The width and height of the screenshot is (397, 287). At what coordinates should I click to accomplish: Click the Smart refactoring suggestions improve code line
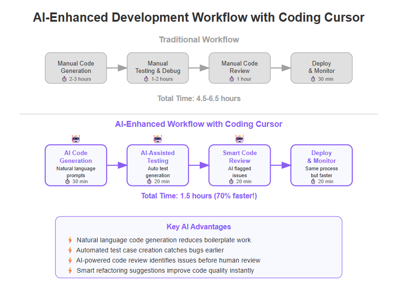(165, 270)
